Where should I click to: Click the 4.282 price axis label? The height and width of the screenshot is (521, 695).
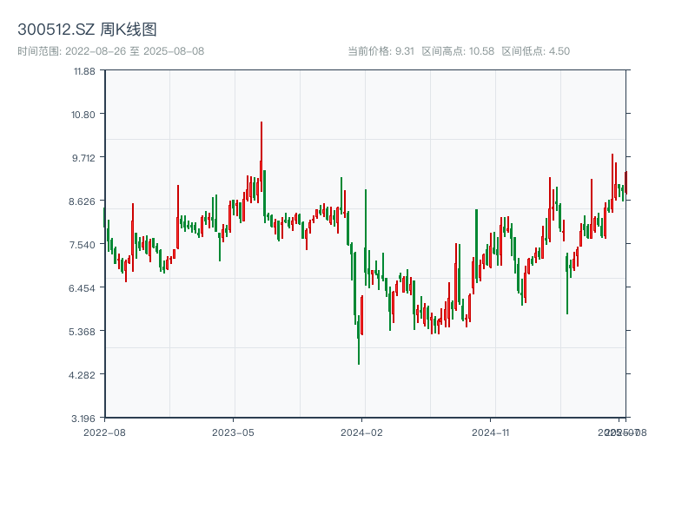[x=84, y=374]
